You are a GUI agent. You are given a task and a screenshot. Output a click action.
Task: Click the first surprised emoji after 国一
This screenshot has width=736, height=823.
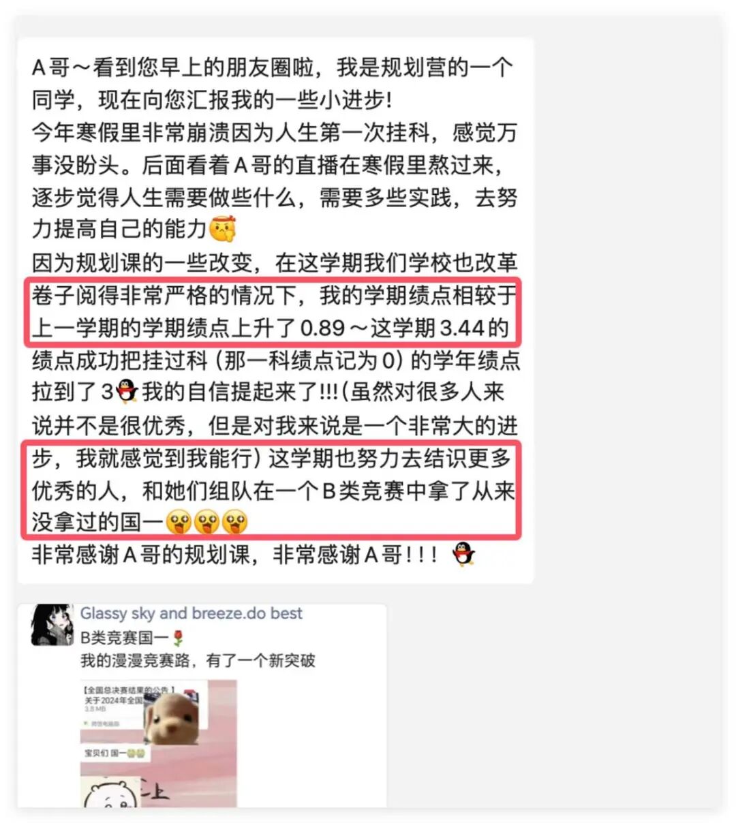pyautogui.click(x=178, y=523)
